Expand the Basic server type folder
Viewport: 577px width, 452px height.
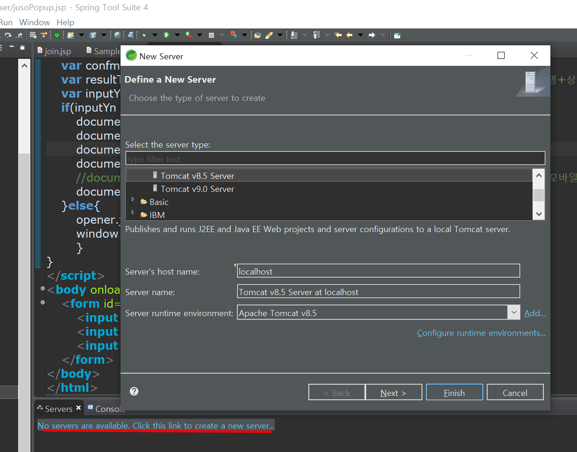point(133,200)
